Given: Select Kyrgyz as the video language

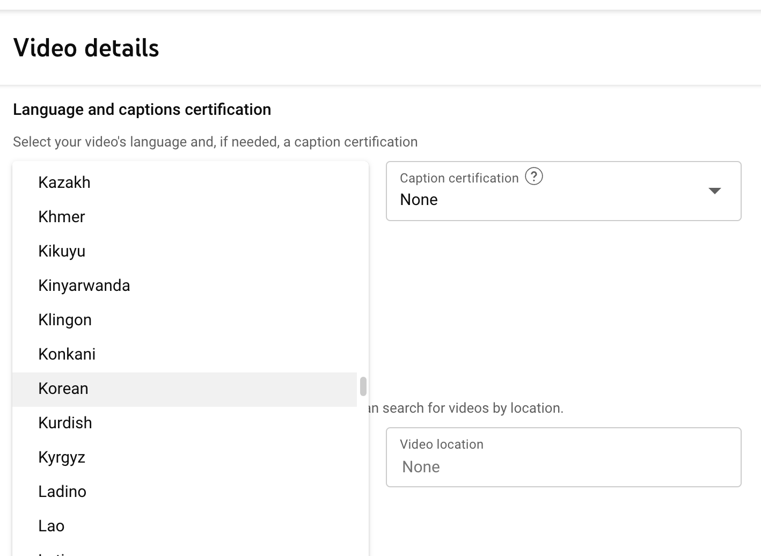Looking at the screenshot, I should (x=62, y=457).
